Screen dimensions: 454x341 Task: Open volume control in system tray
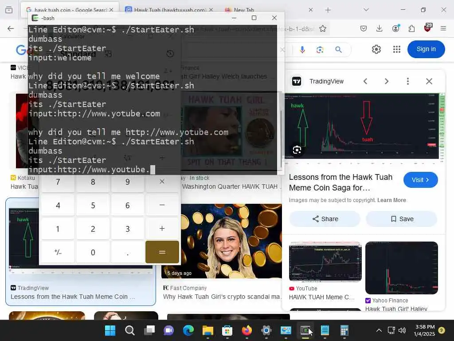point(402,330)
